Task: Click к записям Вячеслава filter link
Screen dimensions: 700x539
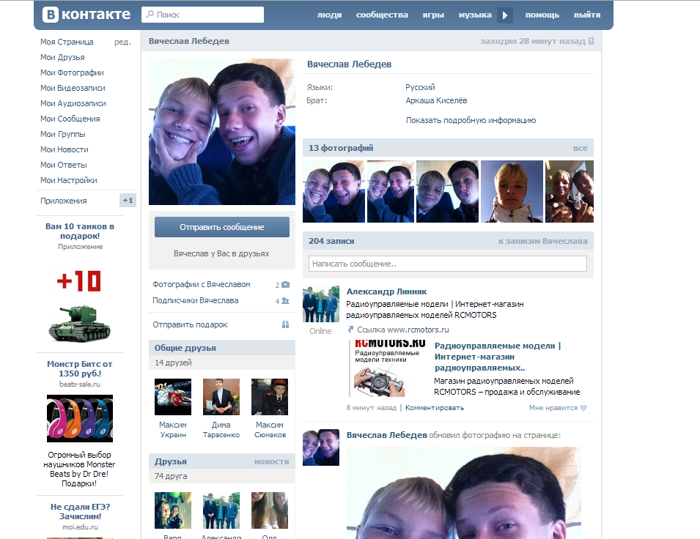Action: pos(543,241)
